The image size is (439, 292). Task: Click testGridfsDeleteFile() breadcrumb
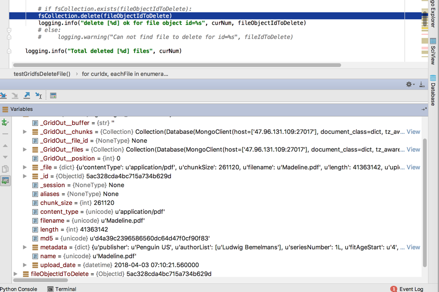[42, 74]
